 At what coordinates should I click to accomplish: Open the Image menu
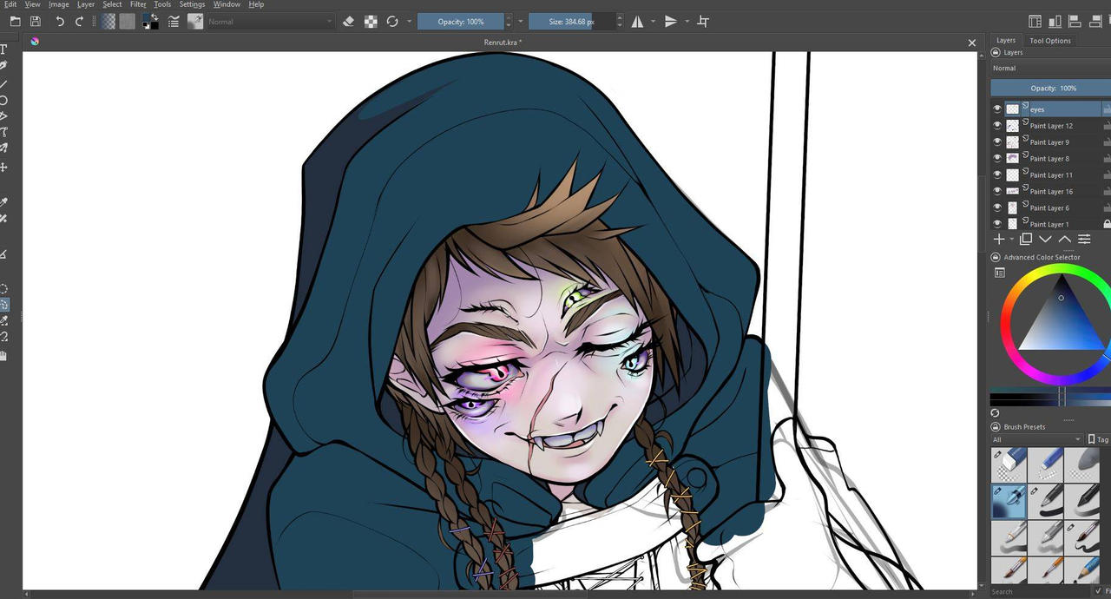click(x=58, y=4)
